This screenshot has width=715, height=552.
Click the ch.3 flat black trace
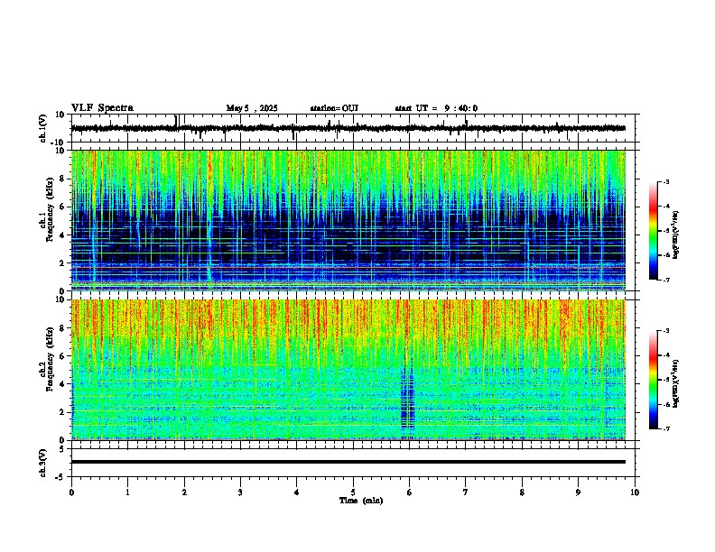[348, 462]
